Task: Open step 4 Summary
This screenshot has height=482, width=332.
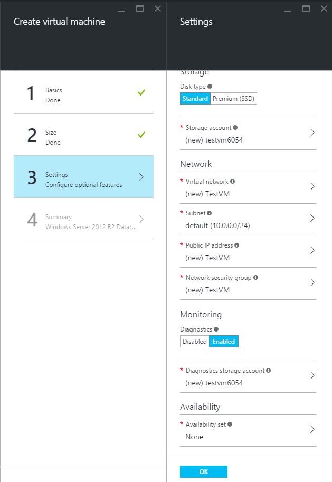Action: (x=83, y=219)
